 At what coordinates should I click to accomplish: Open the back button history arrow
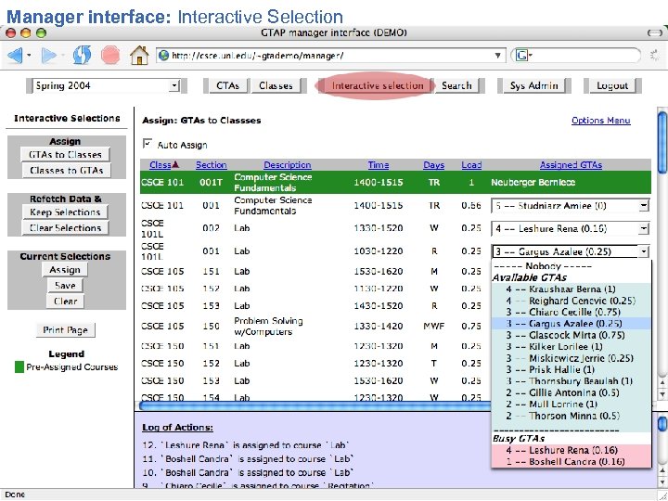coord(29,56)
